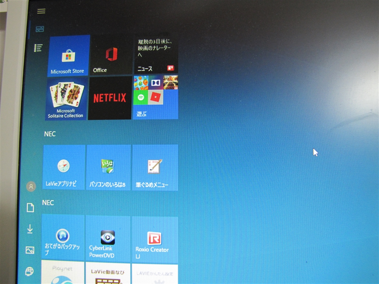Open Pictures folder from sidebar

coord(30,250)
